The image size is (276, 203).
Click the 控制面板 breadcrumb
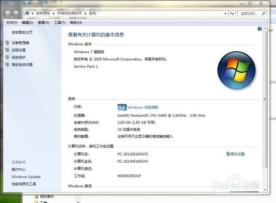[43, 13]
